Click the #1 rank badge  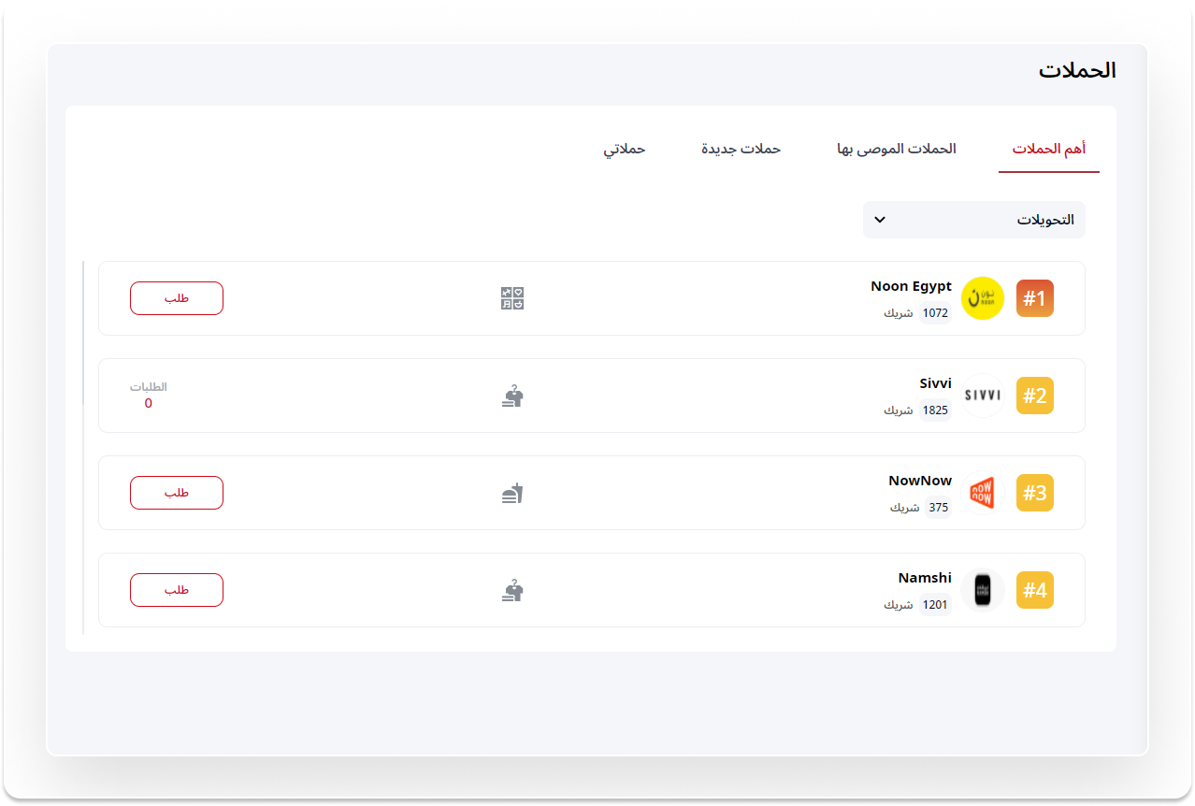(1035, 298)
